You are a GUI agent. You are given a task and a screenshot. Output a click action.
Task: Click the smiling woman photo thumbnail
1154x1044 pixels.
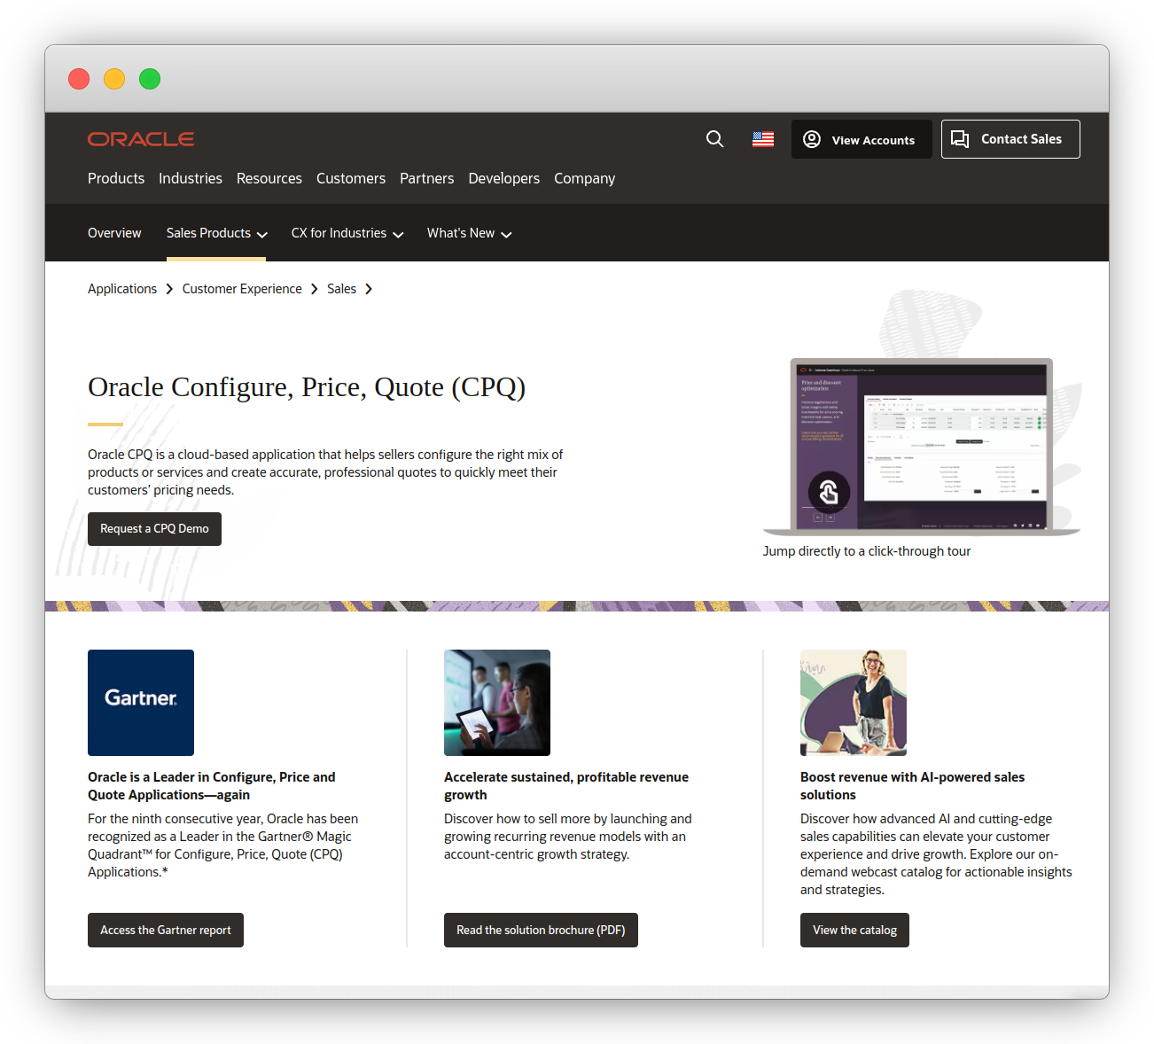pyautogui.click(x=854, y=703)
